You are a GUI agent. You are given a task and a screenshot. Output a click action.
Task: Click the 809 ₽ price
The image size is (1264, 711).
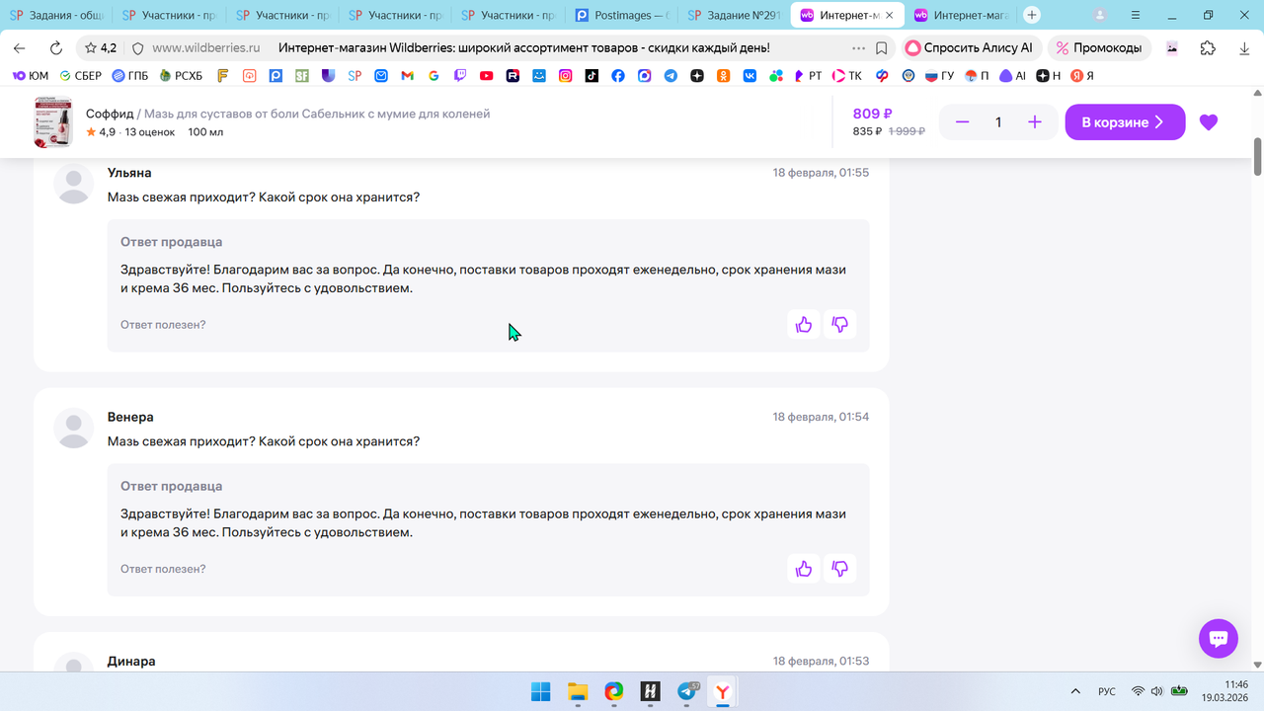[x=873, y=114]
